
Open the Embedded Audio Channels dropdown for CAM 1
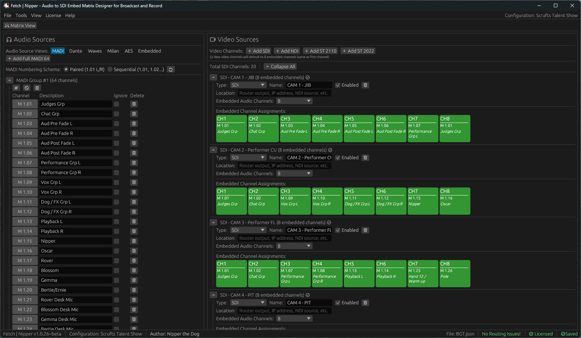[294, 101]
